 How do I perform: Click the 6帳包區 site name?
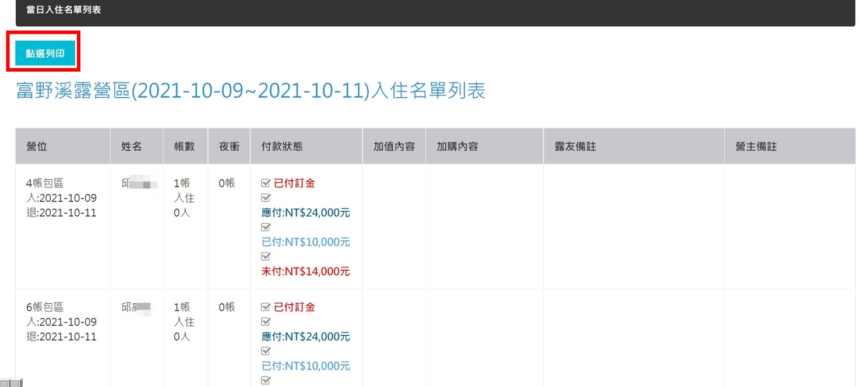[45, 307]
